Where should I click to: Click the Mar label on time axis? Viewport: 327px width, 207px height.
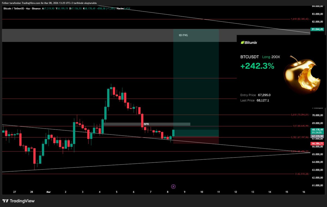(x=49, y=192)
